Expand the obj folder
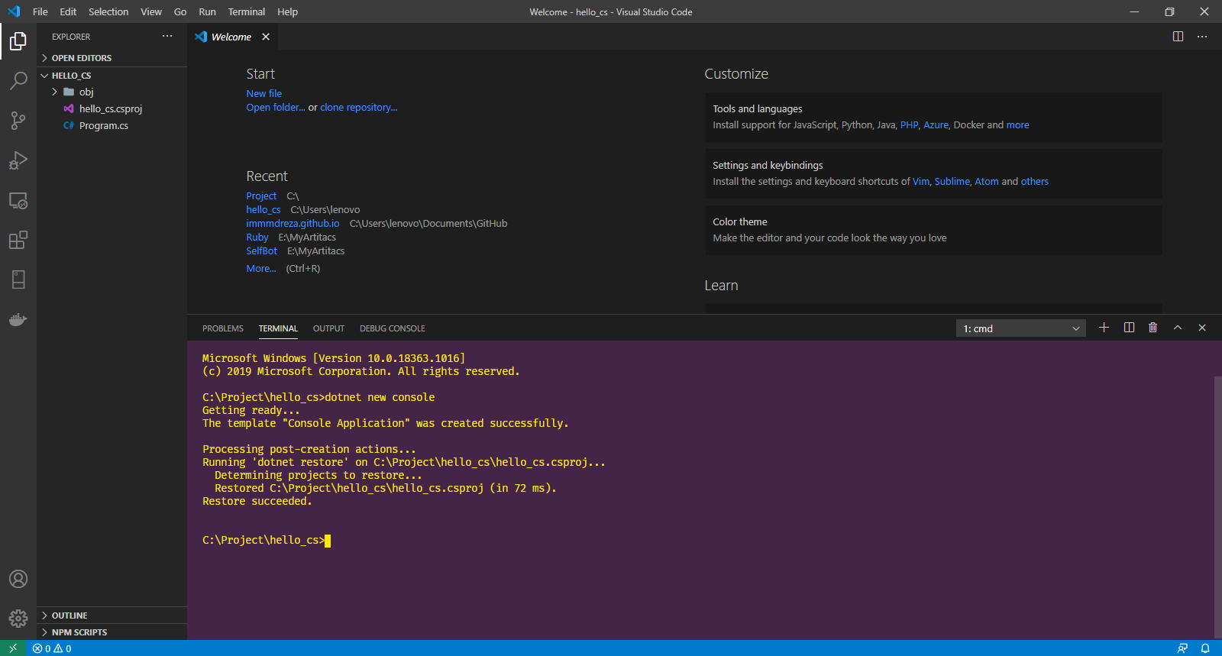This screenshot has width=1222, height=656. point(112,92)
